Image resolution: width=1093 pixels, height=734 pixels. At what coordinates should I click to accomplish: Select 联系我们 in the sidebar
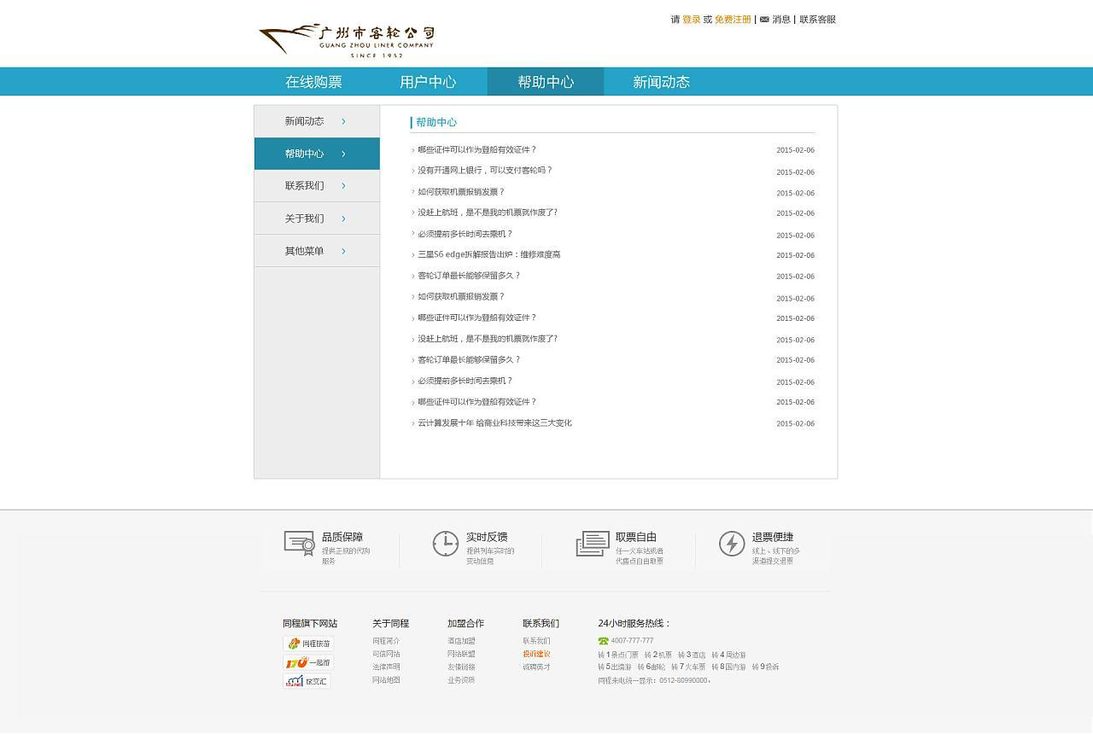point(317,186)
